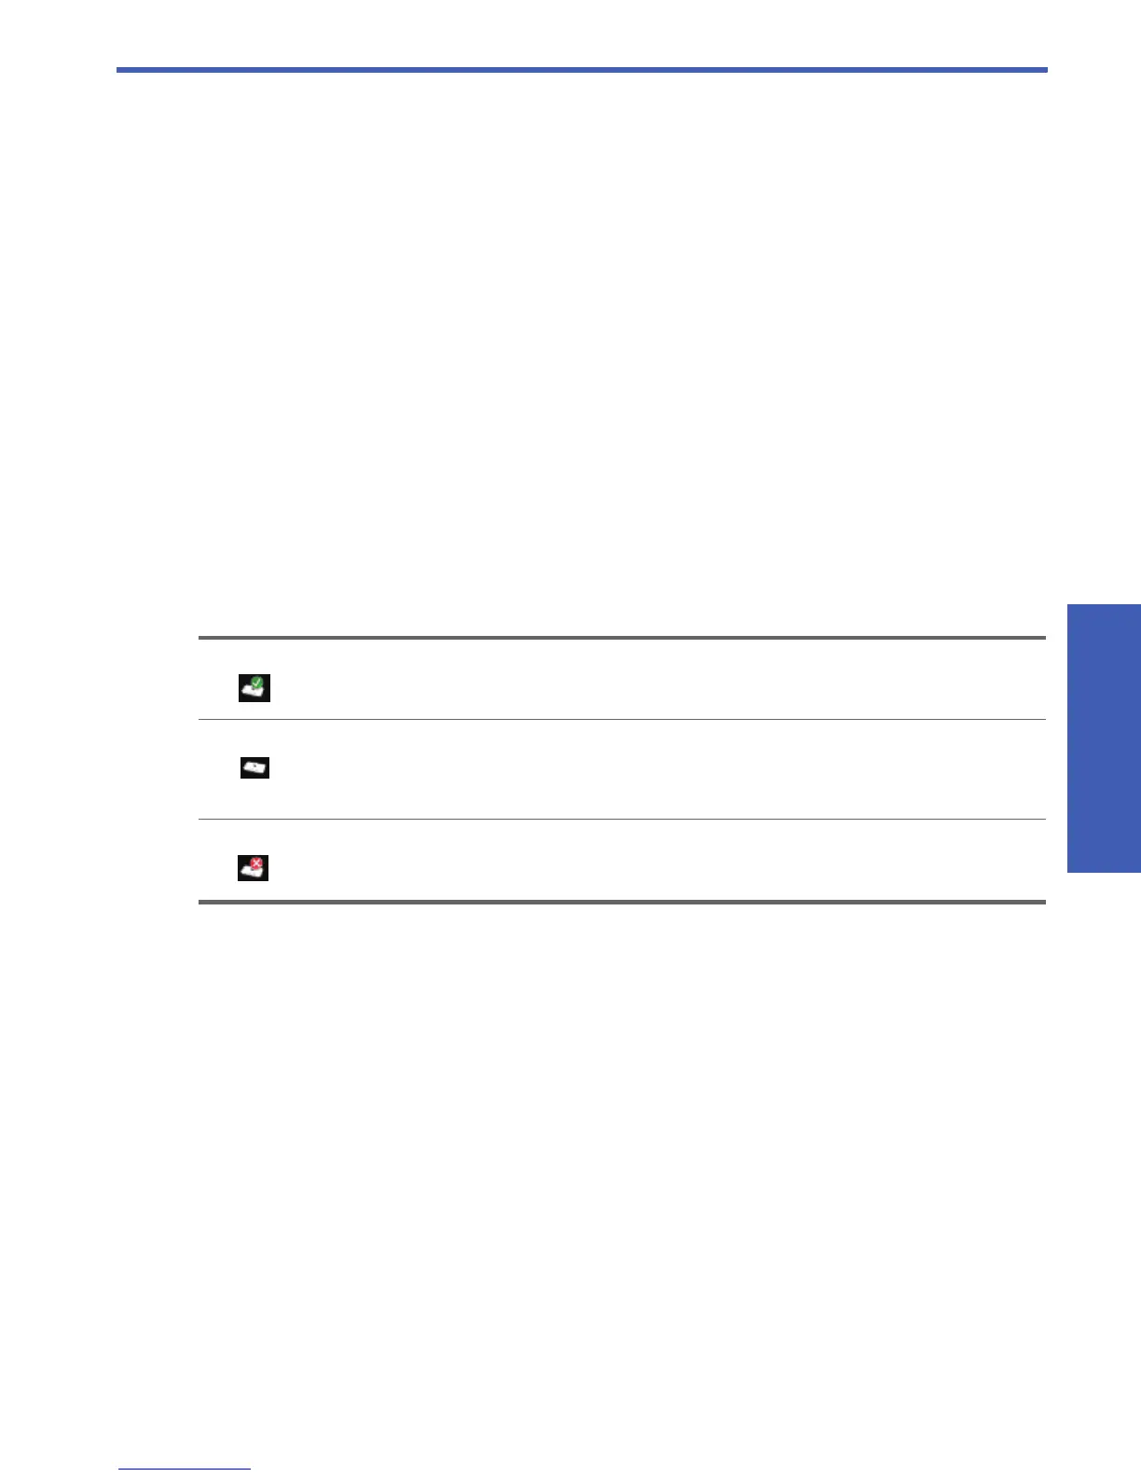
Task: Click the green check badge on first icon
Action: coord(259,683)
